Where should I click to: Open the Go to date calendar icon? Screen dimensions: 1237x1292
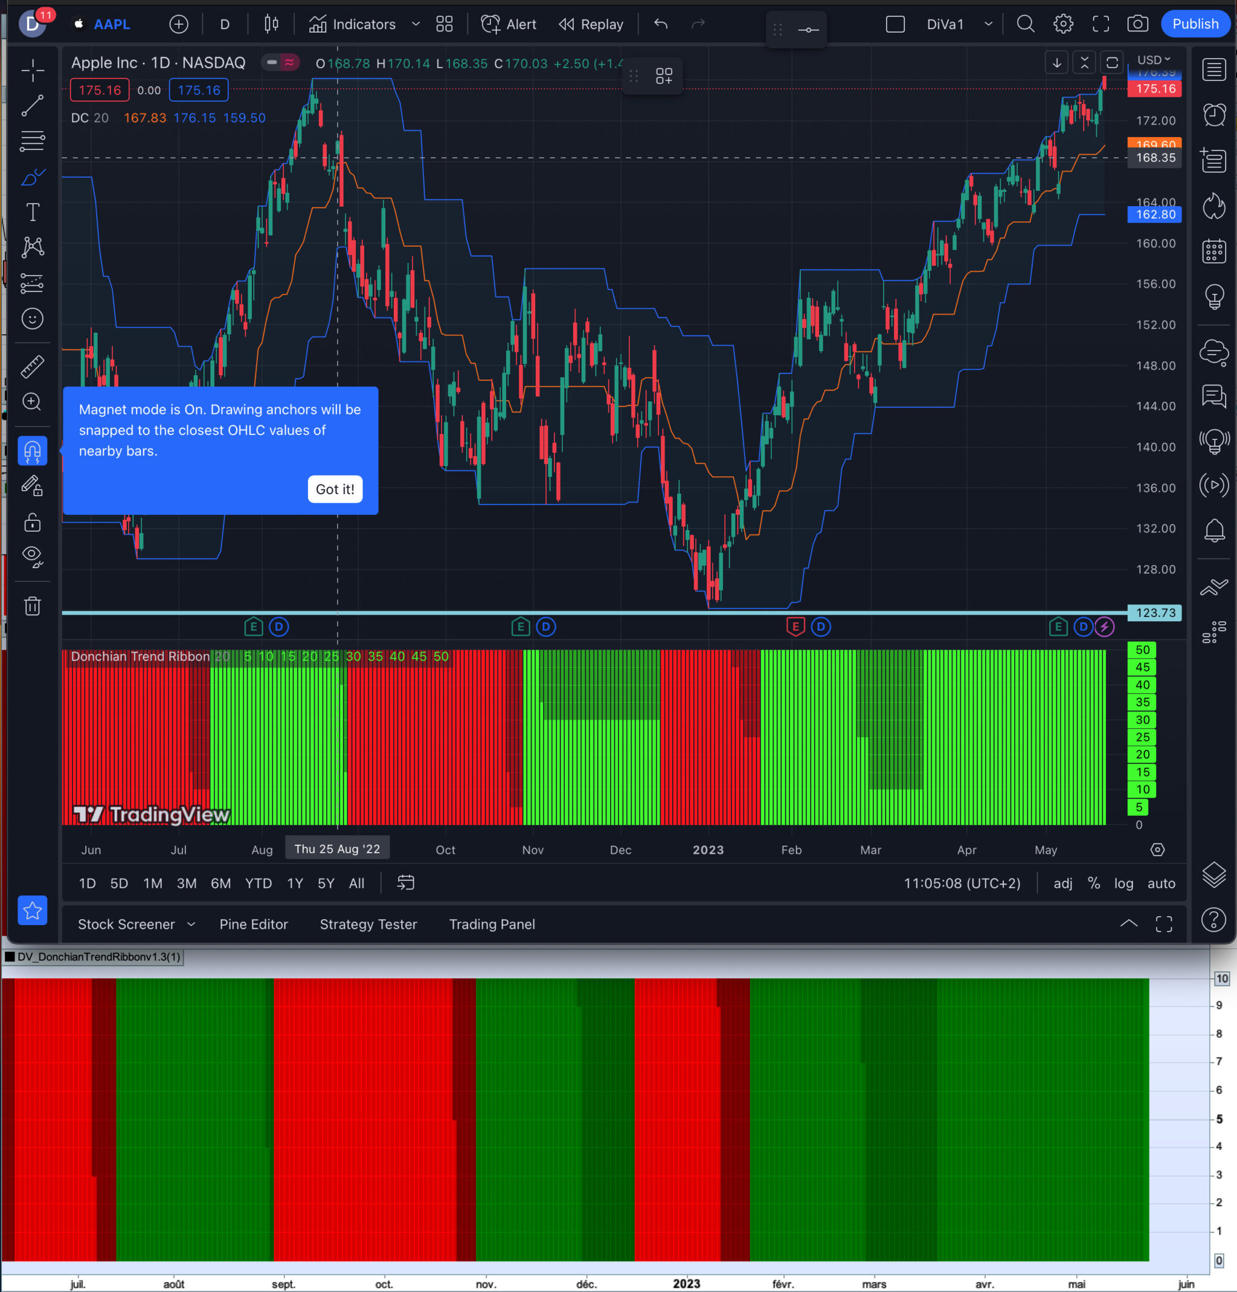point(405,883)
